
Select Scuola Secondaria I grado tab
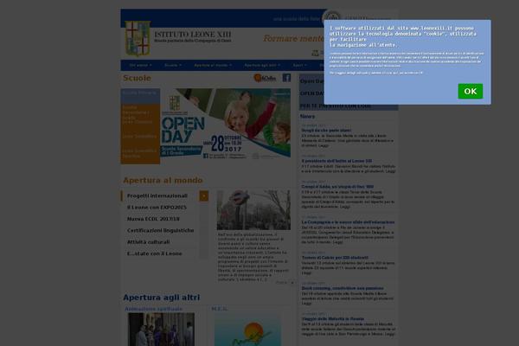[140, 112]
